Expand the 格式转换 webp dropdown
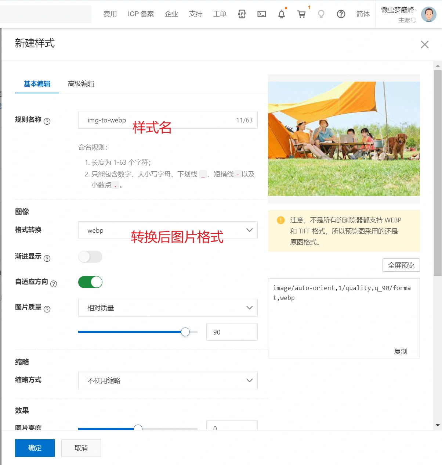 (x=168, y=230)
